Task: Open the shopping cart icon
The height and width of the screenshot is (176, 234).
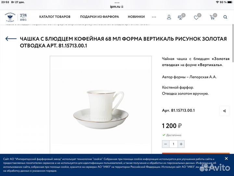Action: click(x=212, y=17)
